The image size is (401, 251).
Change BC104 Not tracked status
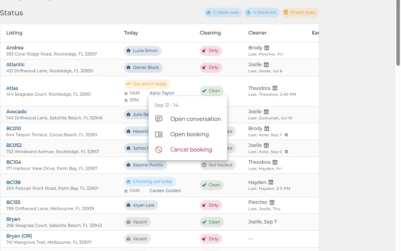pos(218,165)
